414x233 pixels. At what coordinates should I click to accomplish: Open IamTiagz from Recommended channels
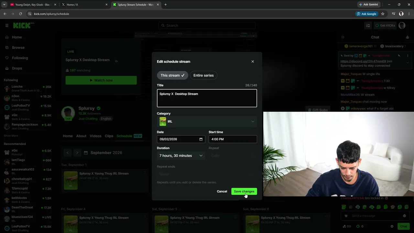coord(27,161)
